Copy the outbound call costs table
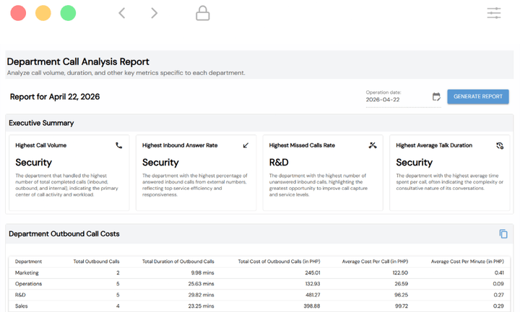520x312 pixels. [503, 234]
